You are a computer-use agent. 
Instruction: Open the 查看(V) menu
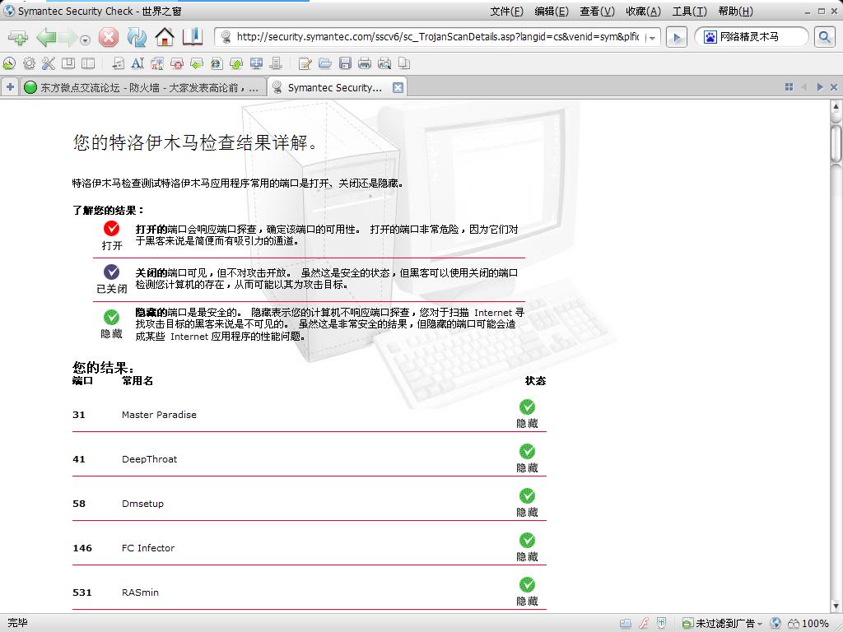point(597,12)
